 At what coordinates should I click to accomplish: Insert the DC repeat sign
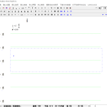click(x=48, y=15)
